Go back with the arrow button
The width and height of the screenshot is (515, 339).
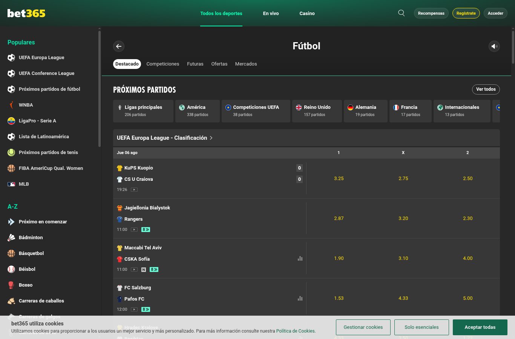[119, 46]
